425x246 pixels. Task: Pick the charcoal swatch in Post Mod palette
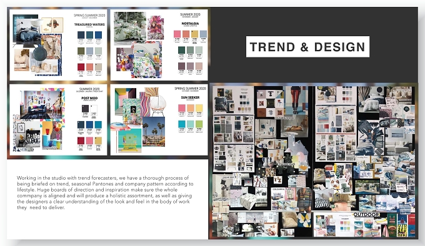point(85,109)
